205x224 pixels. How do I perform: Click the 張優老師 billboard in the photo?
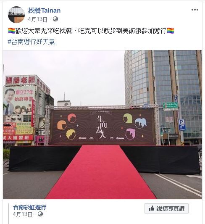pos(20,80)
